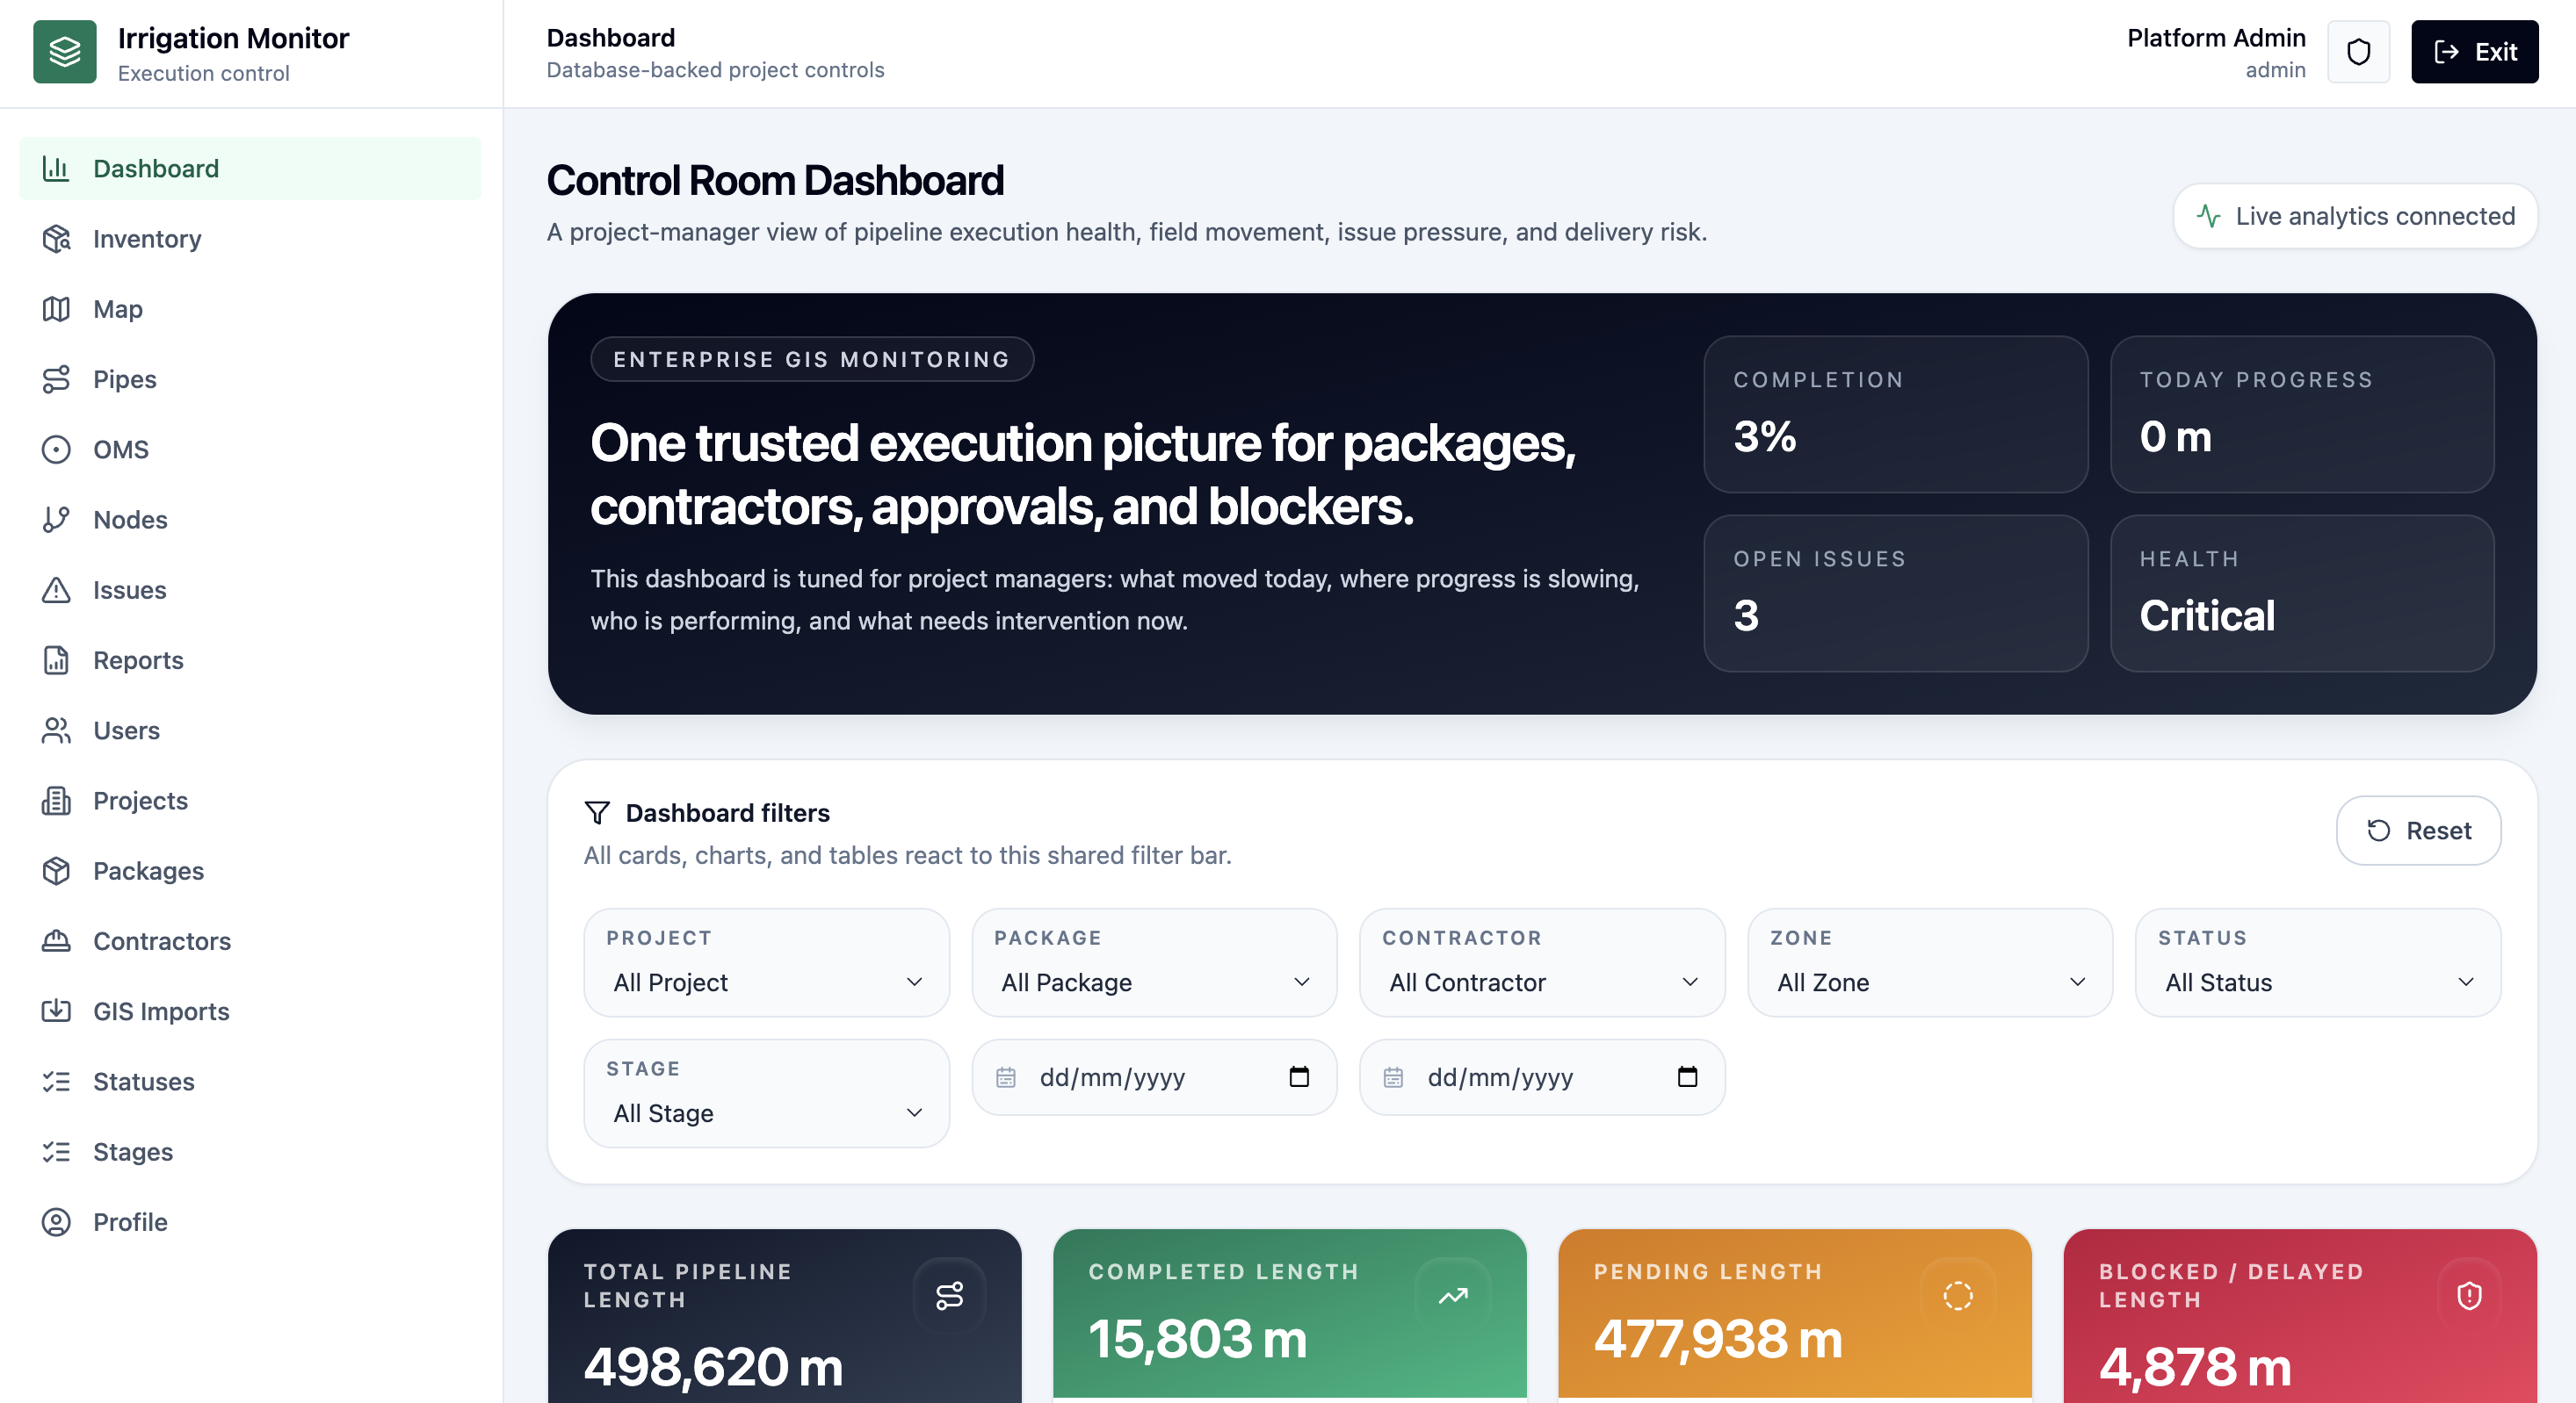Click the pipeline icon on Total Pipeline Length card
This screenshot has height=1403, width=2576.
point(949,1296)
